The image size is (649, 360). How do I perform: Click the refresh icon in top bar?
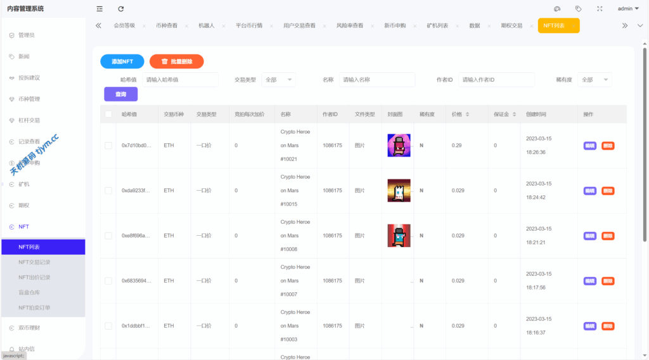(x=121, y=9)
